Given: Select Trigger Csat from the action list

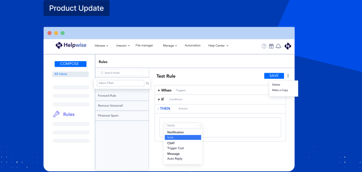Looking at the screenshot, I should pyautogui.click(x=175, y=148).
